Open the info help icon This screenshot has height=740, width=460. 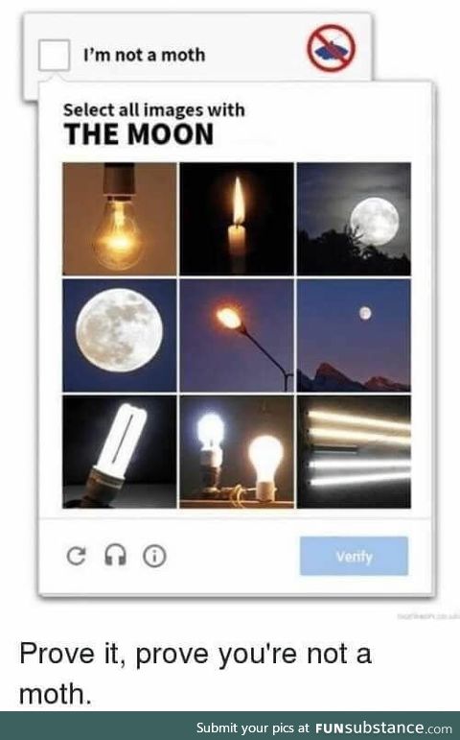click(154, 556)
